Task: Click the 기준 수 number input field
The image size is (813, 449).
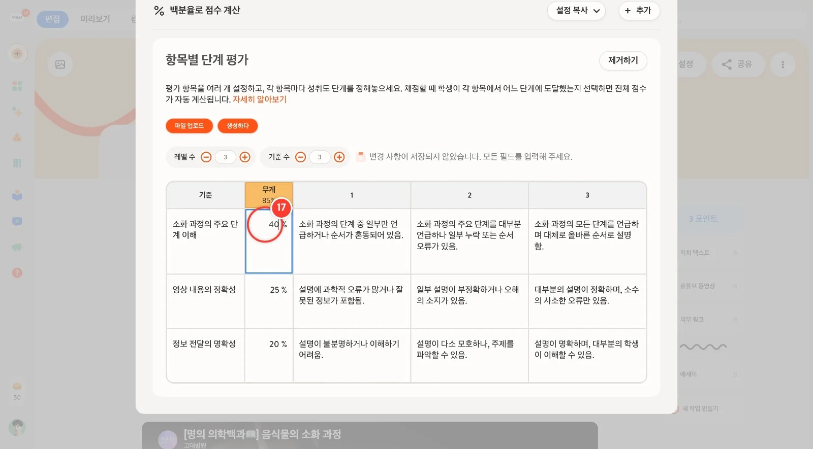Action: tap(320, 157)
